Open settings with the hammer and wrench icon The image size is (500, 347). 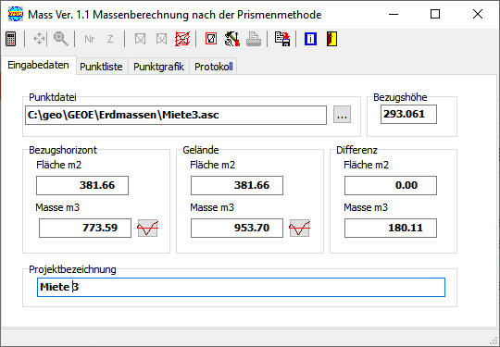pos(232,39)
